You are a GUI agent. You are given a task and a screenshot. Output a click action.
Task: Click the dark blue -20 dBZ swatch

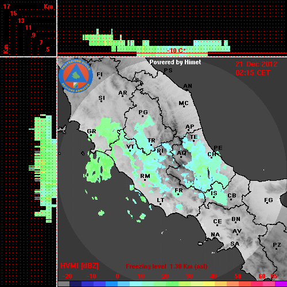[76, 284]
